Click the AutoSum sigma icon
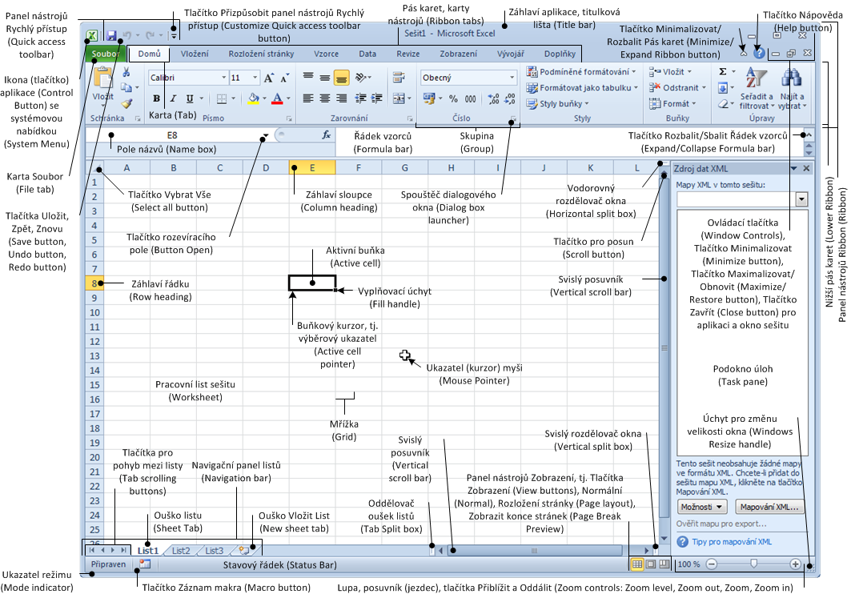 tap(723, 71)
